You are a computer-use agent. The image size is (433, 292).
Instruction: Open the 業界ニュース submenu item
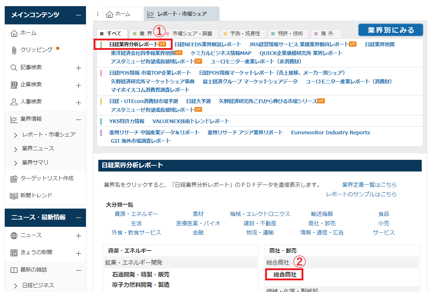coord(38,149)
